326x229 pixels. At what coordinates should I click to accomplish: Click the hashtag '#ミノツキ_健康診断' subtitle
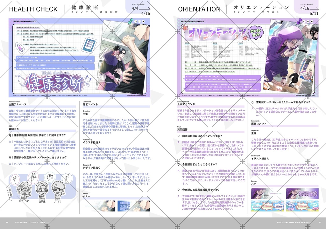point(94,12)
